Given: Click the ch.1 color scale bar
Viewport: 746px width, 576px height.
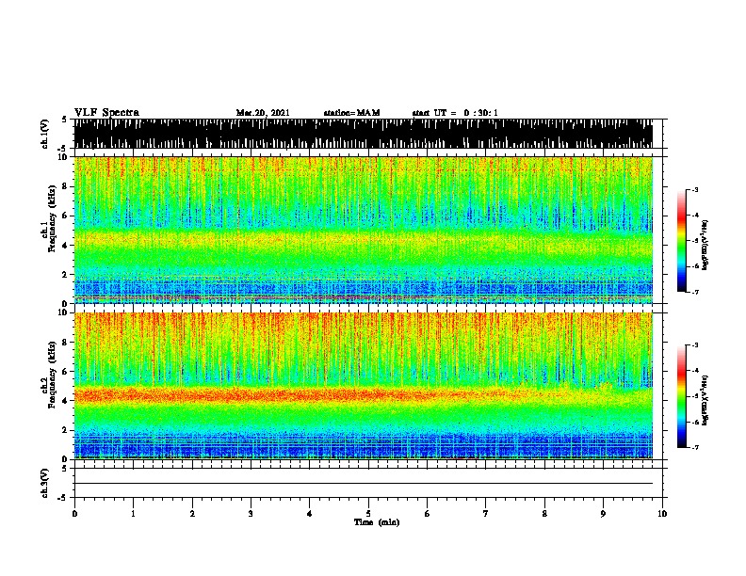Looking at the screenshot, I should click(681, 241).
